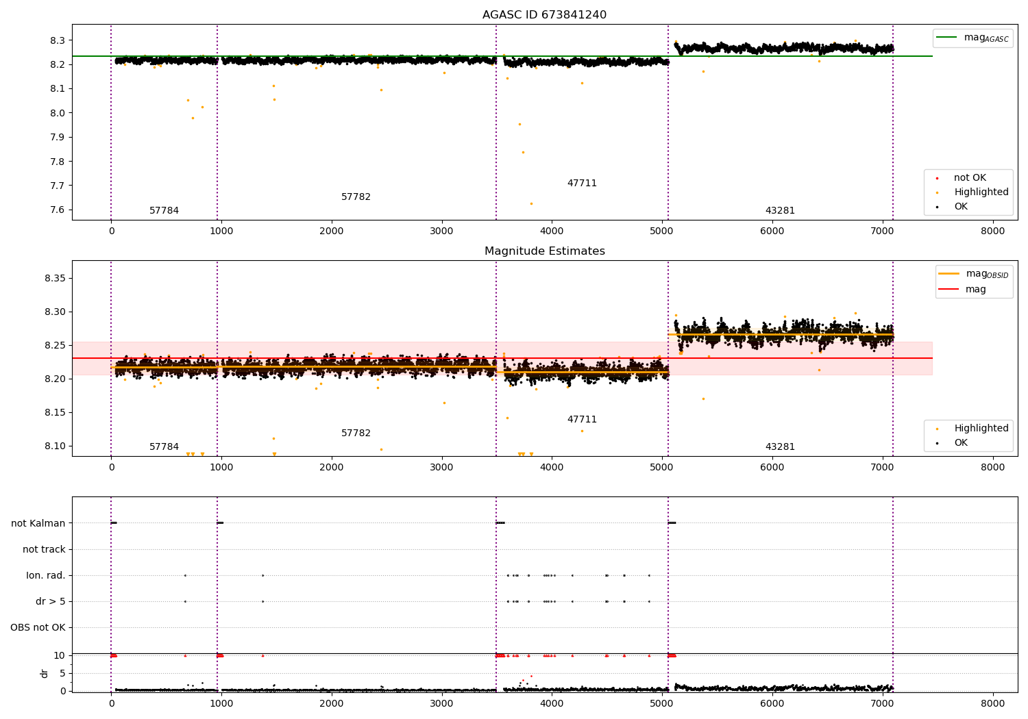Click the 8.10 y-tick in middle plot
The height and width of the screenshot is (719, 1028).
coord(55,446)
